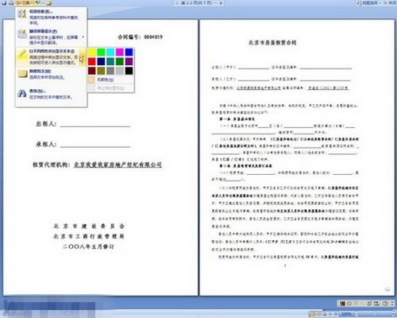This screenshot has height=318, width=397.
Task: Click the Close (关闭) reading view button
Action: point(390,3)
